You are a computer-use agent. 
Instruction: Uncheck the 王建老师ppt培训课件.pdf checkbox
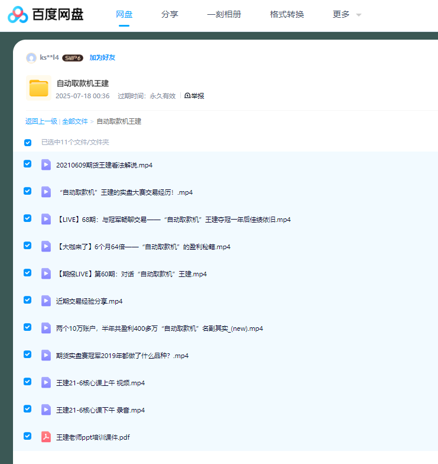pyautogui.click(x=27, y=436)
